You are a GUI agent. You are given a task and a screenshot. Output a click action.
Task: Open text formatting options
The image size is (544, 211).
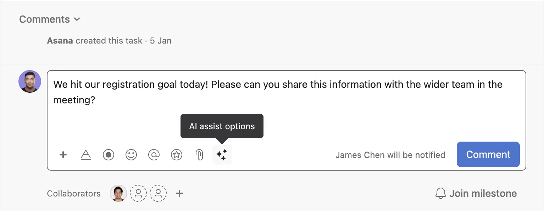pos(86,155)
